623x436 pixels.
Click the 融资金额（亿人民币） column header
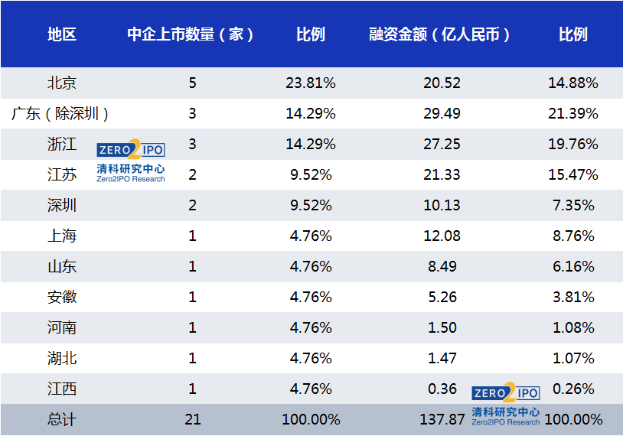click(440, 34)
